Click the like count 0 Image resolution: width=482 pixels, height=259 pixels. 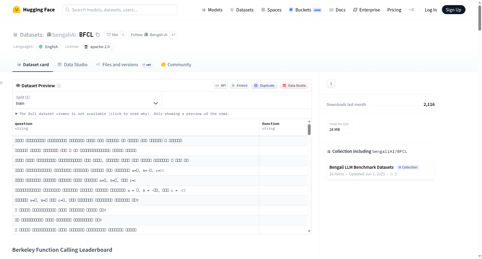click(x=123, y=35)
